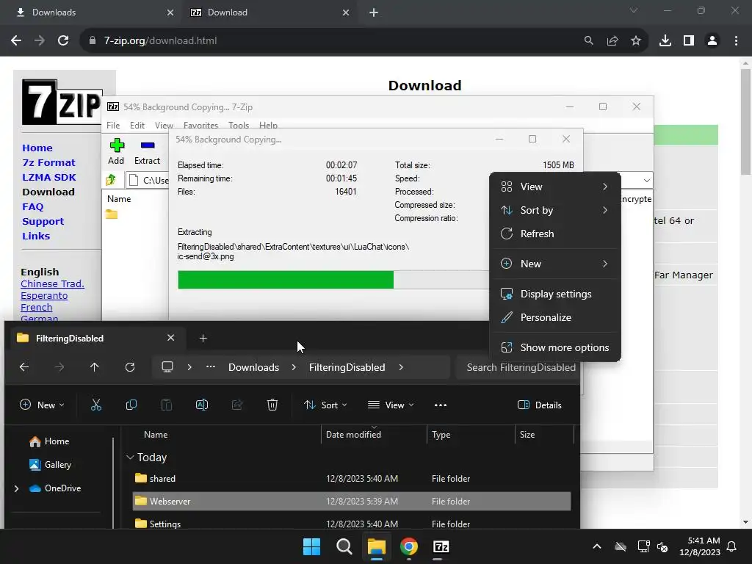Toggle the Details pane in File Explorer
The image size is (752, 564).
pos(540,405)
